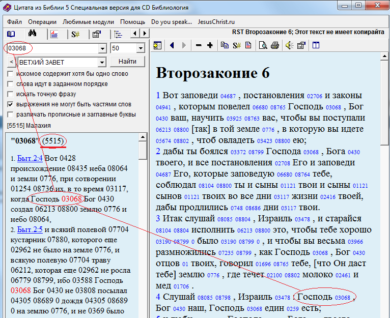Click the minus icon for previous chapter
The height and width of the screenshot is (318, 390).
click(198, 45)
